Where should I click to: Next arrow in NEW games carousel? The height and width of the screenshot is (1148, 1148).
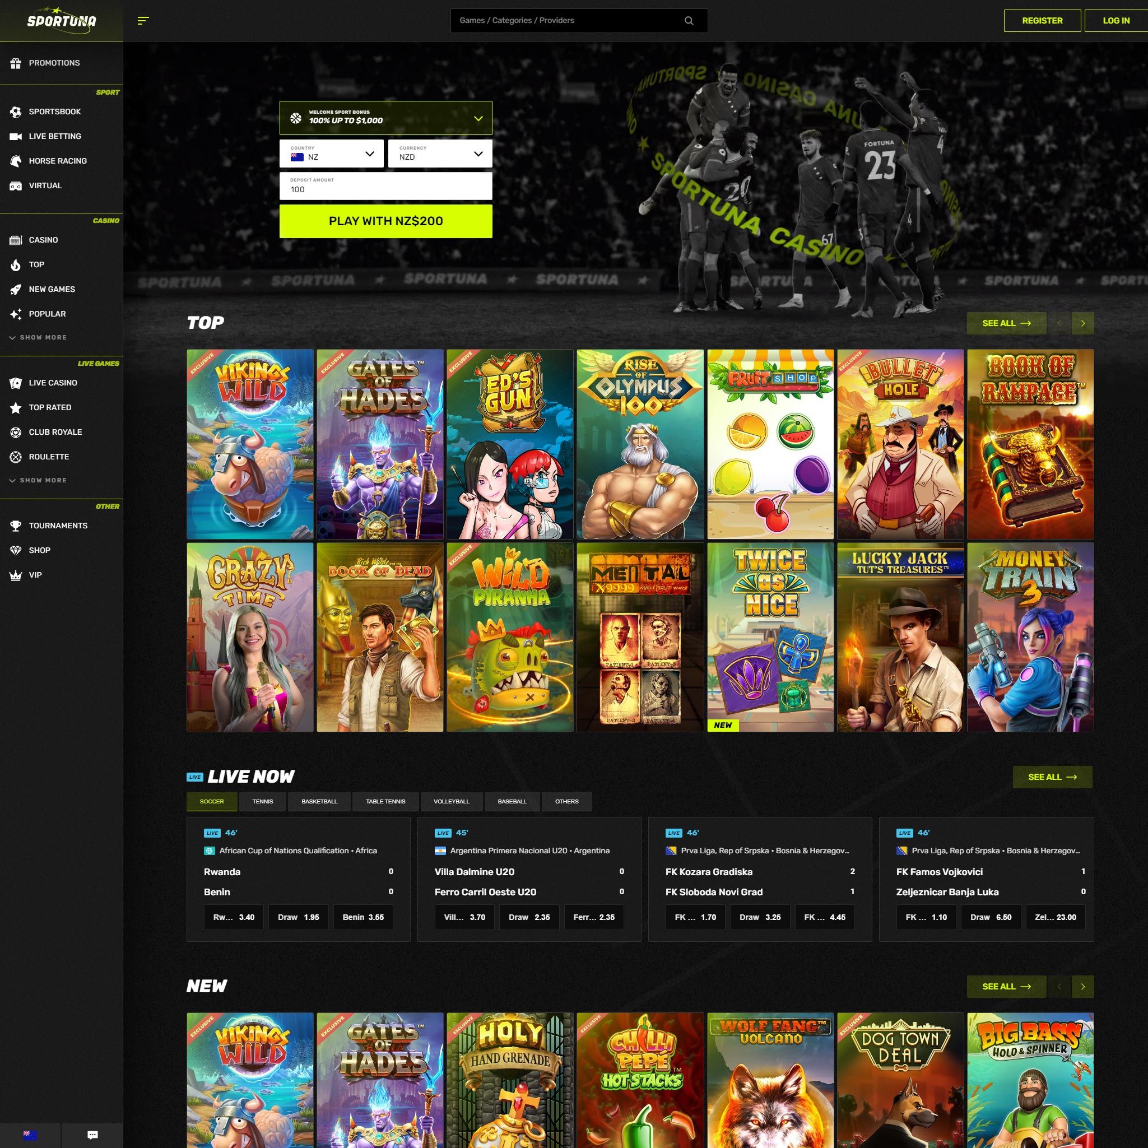(1082, 987)
